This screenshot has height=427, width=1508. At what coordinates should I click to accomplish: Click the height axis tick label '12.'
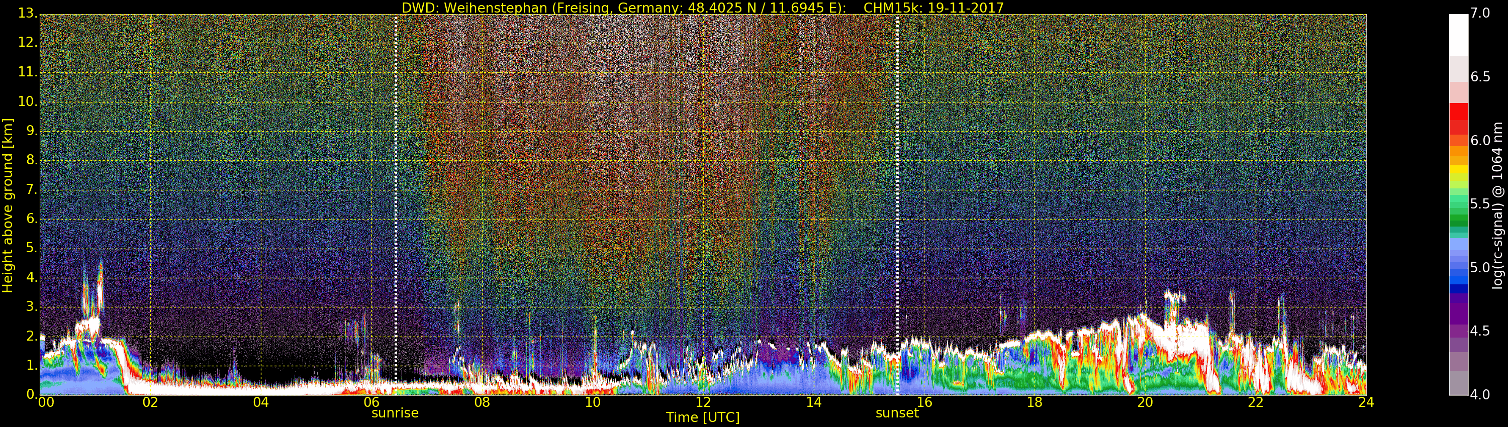[28, 43]
